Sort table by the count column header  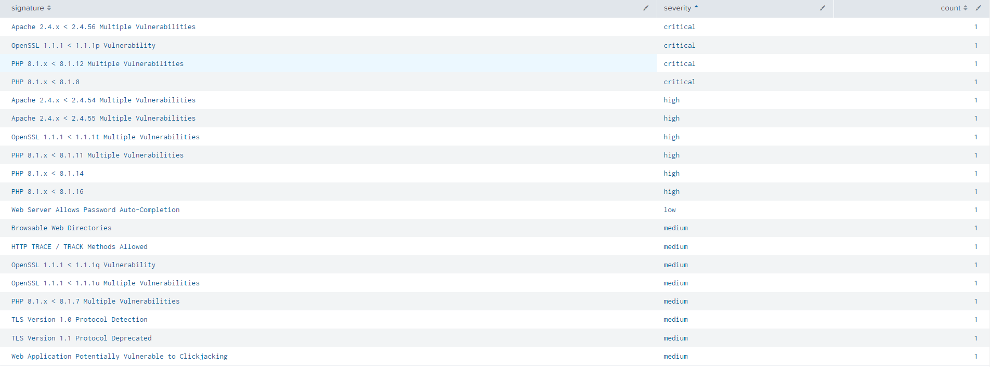tap(954, 8)
